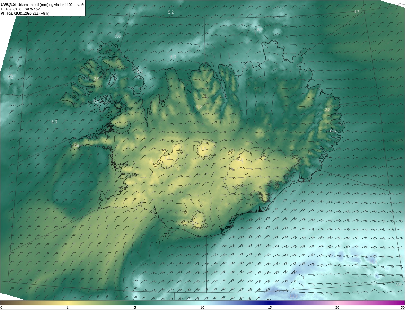Click the 2.2 value label on the map
Image resolution: width=405 pixels, height=310 pixels.
click(x=199, y=107)
